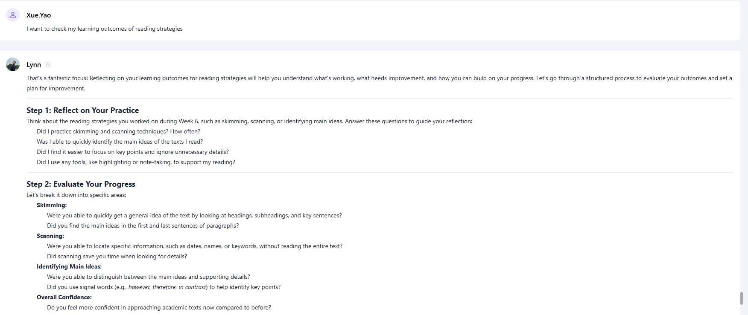
Task: Click the 'Step 2: Evaluate Your Progress' heading
Action: pyautogui.click(x=81, y=184)
